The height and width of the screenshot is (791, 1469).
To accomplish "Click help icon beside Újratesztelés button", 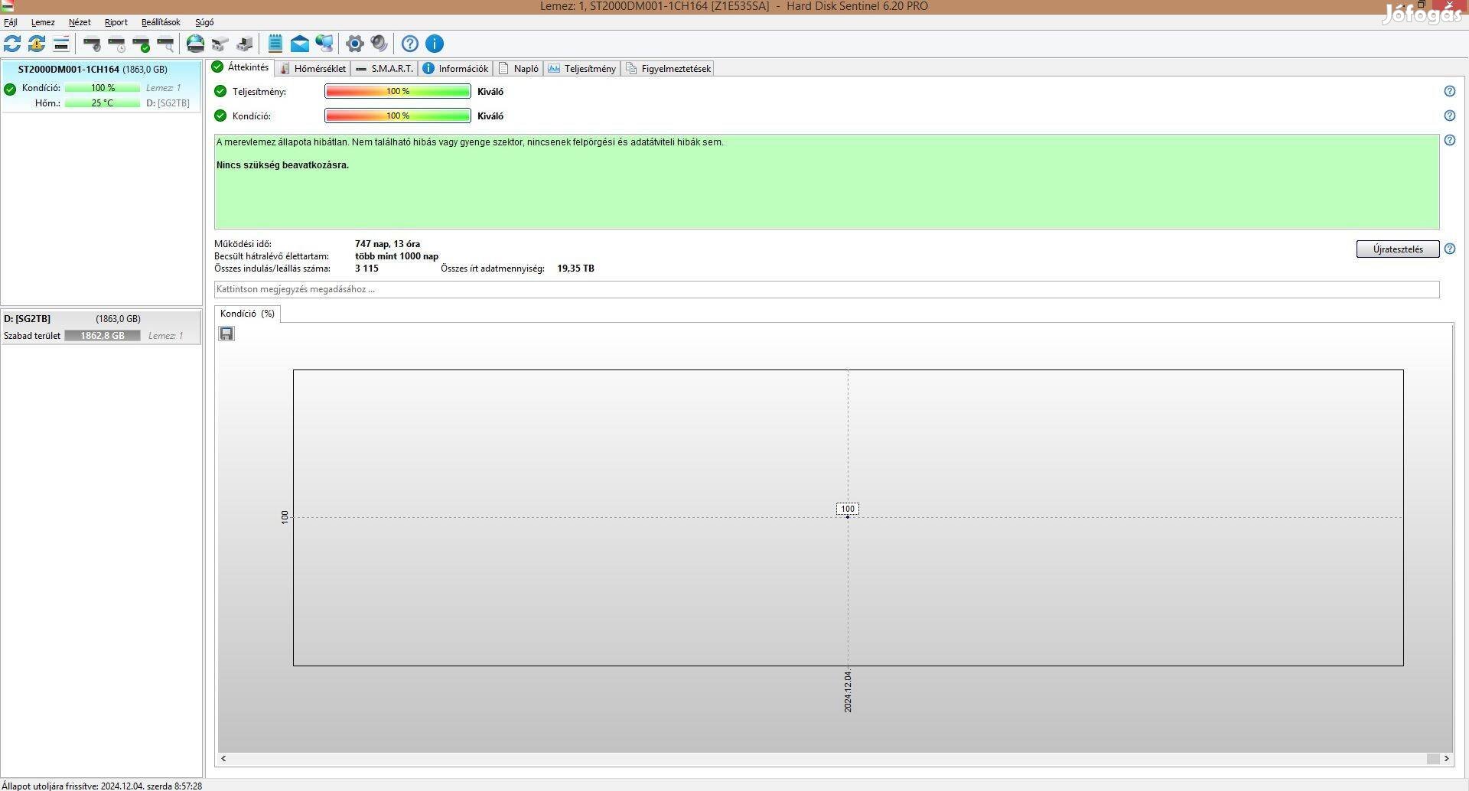I will coord(1450,249).
